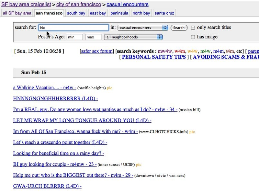
Task: Click the Search button
Action: pyautogui.click(x=179, y=28)
